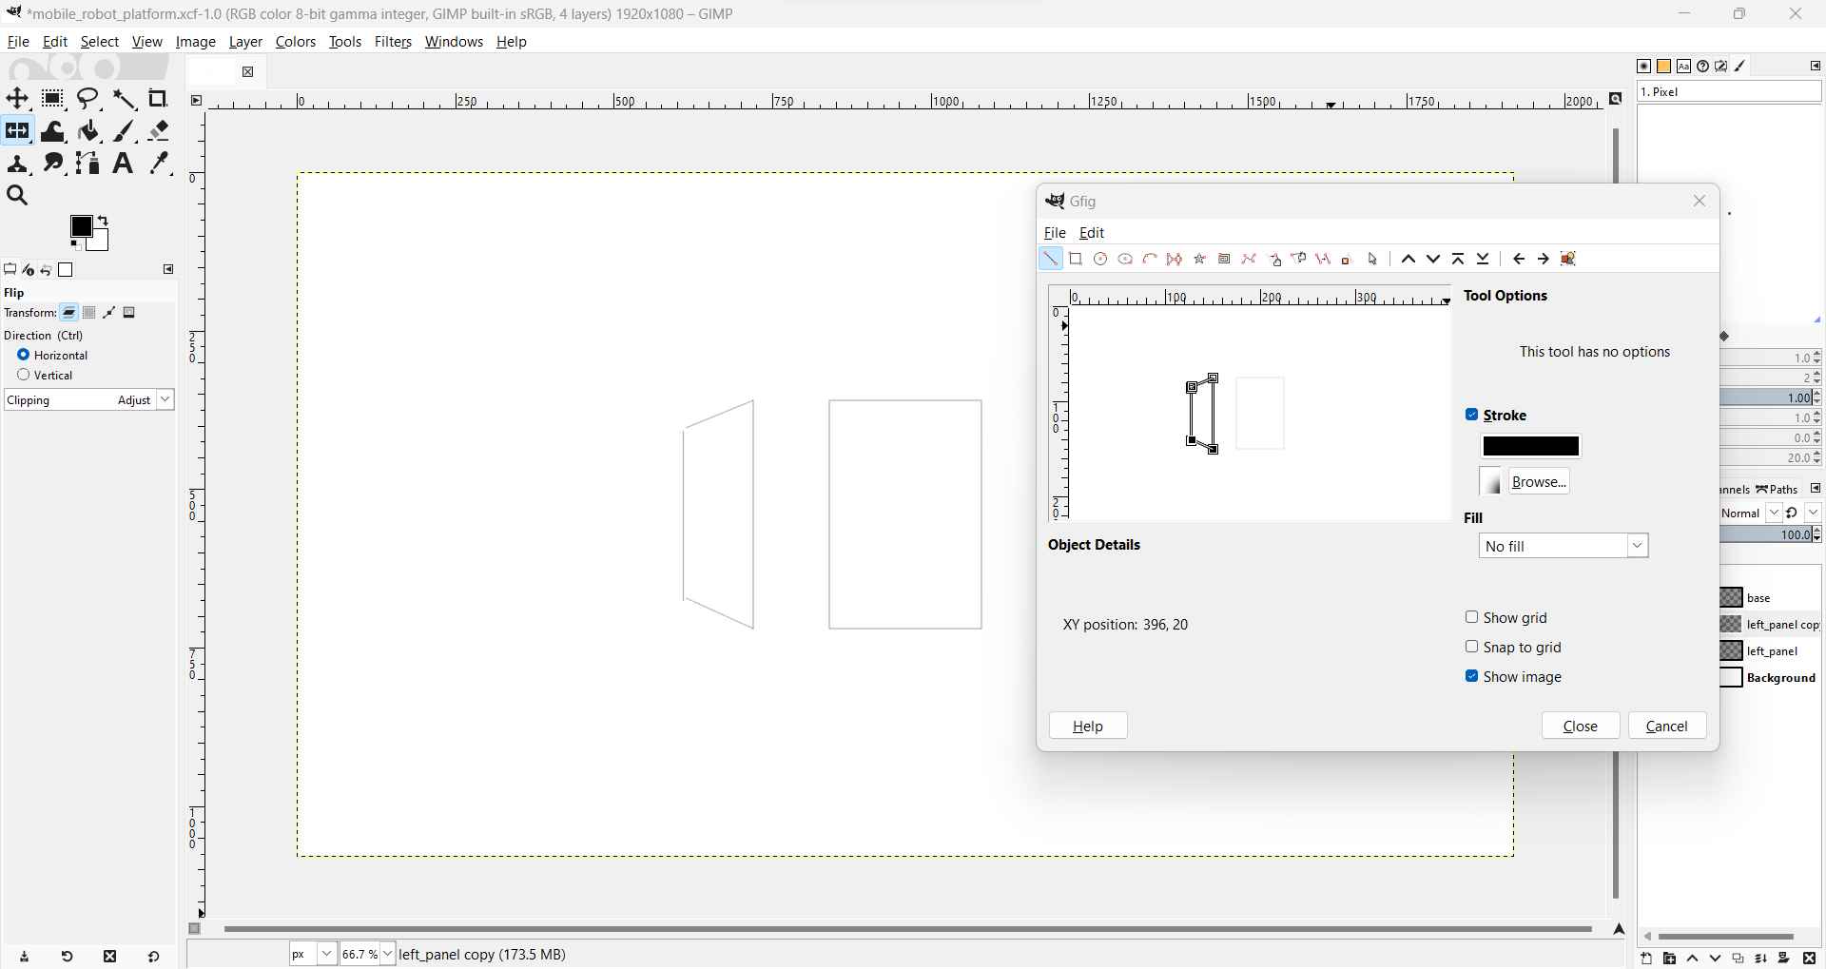Select the Gfig ellipse tool
Screen dimensions: 1826x969
(1126, 260)
